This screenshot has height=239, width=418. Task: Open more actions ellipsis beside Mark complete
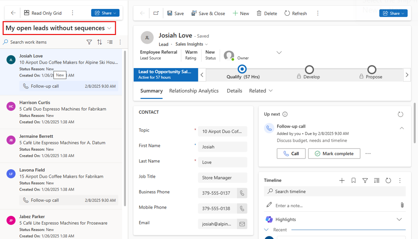click(x=368, y=154)
